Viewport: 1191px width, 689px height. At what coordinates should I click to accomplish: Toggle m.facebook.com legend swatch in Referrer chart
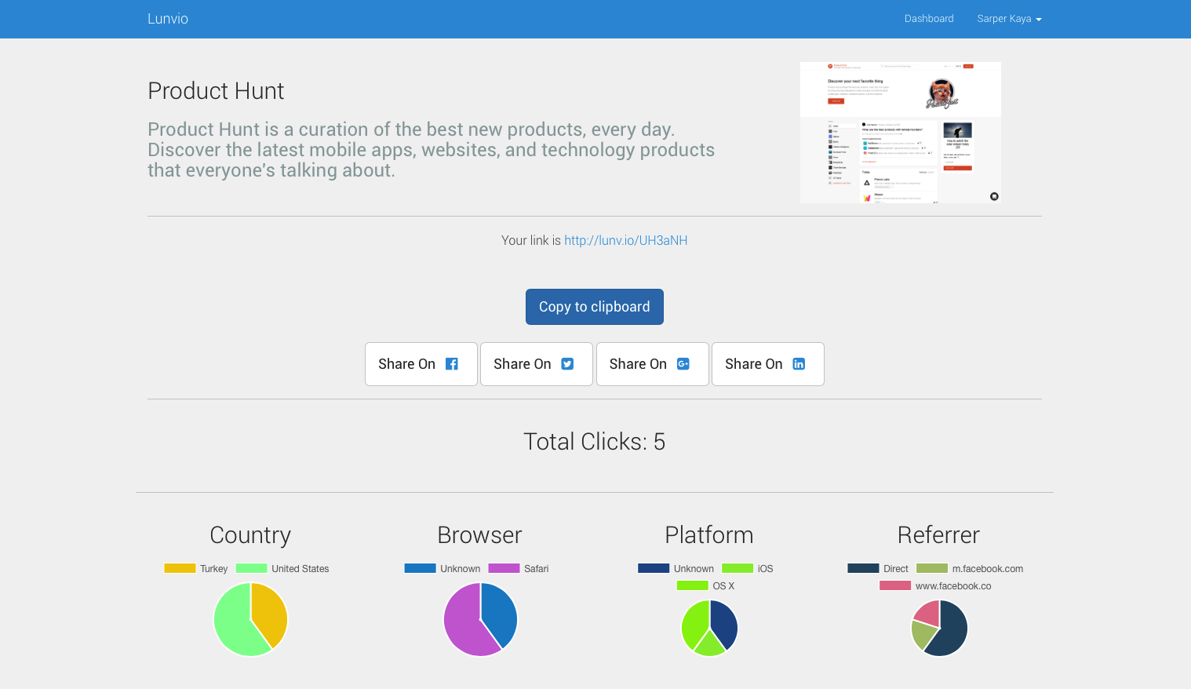click(932, 568)
